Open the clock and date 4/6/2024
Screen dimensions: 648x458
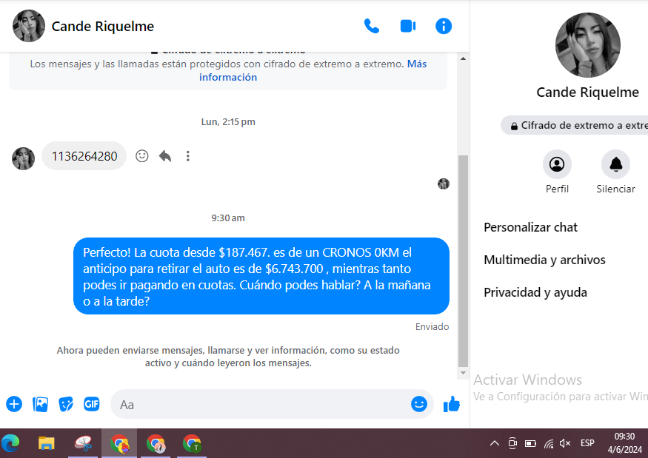[x=624, y=443]
